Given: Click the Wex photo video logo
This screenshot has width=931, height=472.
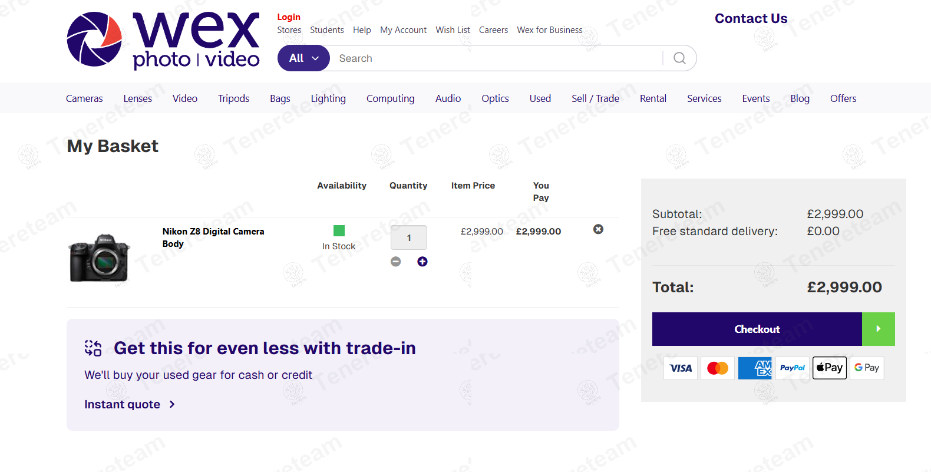Looking at the screenshot, I should pyautogui.click(x=163, y=39).
